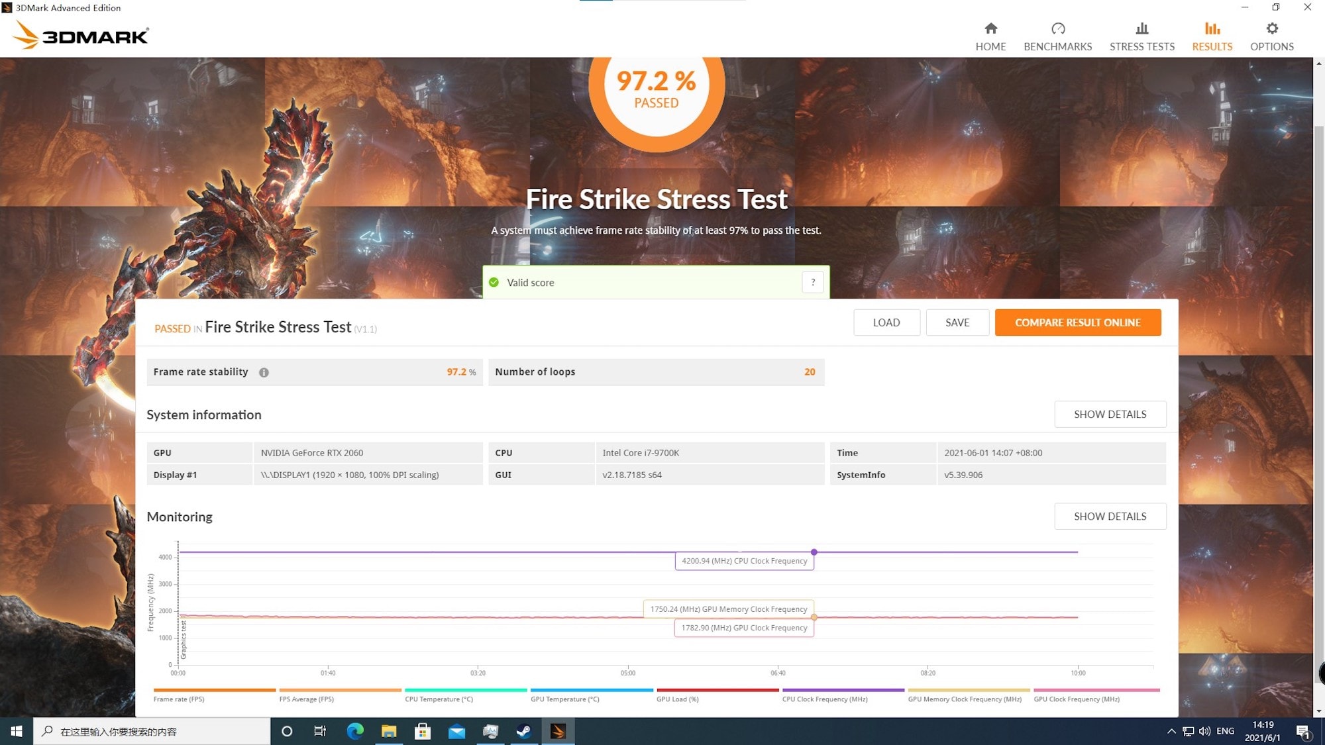Click the Number of loops value 20
This screenshot has height=745, width=1325.
point(810,372)
